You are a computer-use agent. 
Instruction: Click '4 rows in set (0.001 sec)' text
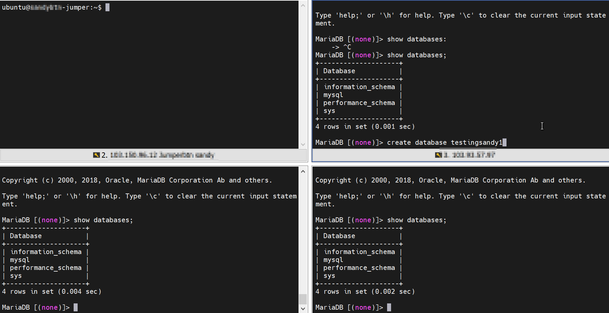pyautogui.click(x=365, y=127)
